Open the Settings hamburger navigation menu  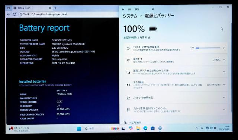[129, 9]
